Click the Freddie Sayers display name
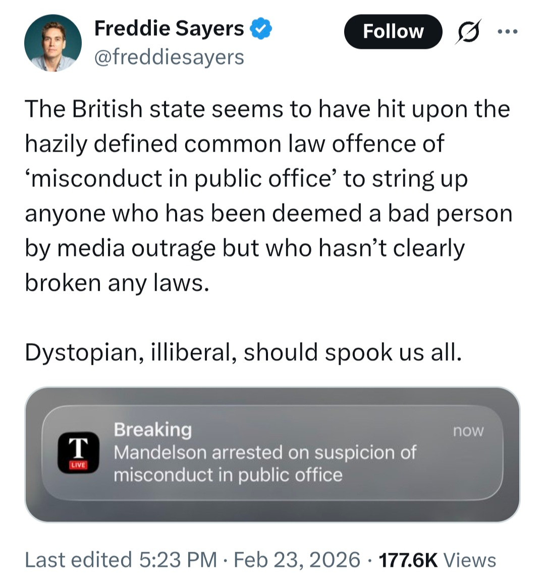The image size is (545, 585). pos(169,29)
